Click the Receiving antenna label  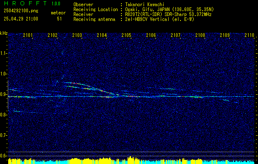(94, 19)
